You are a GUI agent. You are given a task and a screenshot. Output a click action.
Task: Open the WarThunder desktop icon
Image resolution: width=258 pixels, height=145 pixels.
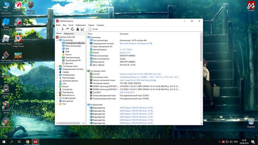pos(6,56)
